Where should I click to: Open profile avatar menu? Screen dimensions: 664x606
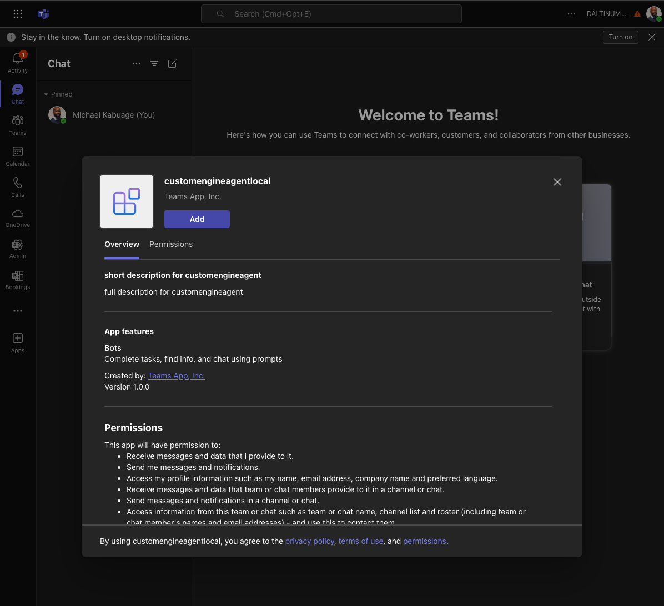pos(654,13)
